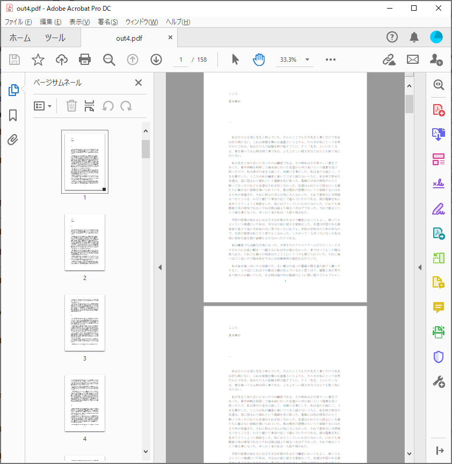Click the current page number field
452x464 pixels.
(181, 60)
